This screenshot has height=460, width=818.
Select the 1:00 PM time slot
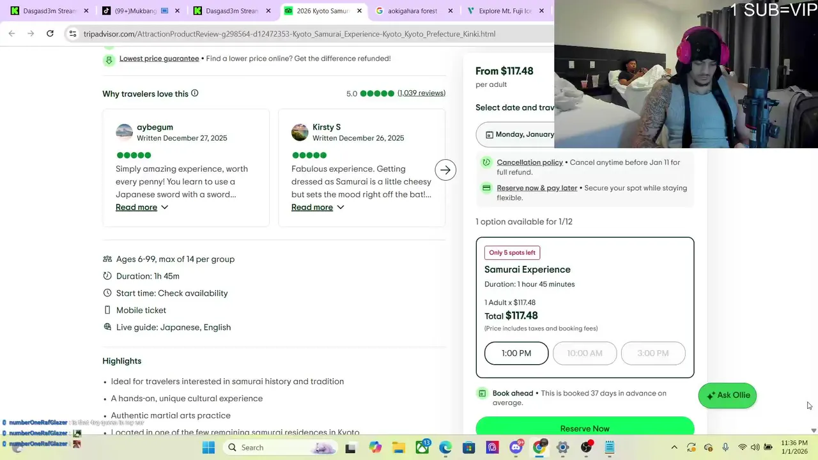pos(516,353)
